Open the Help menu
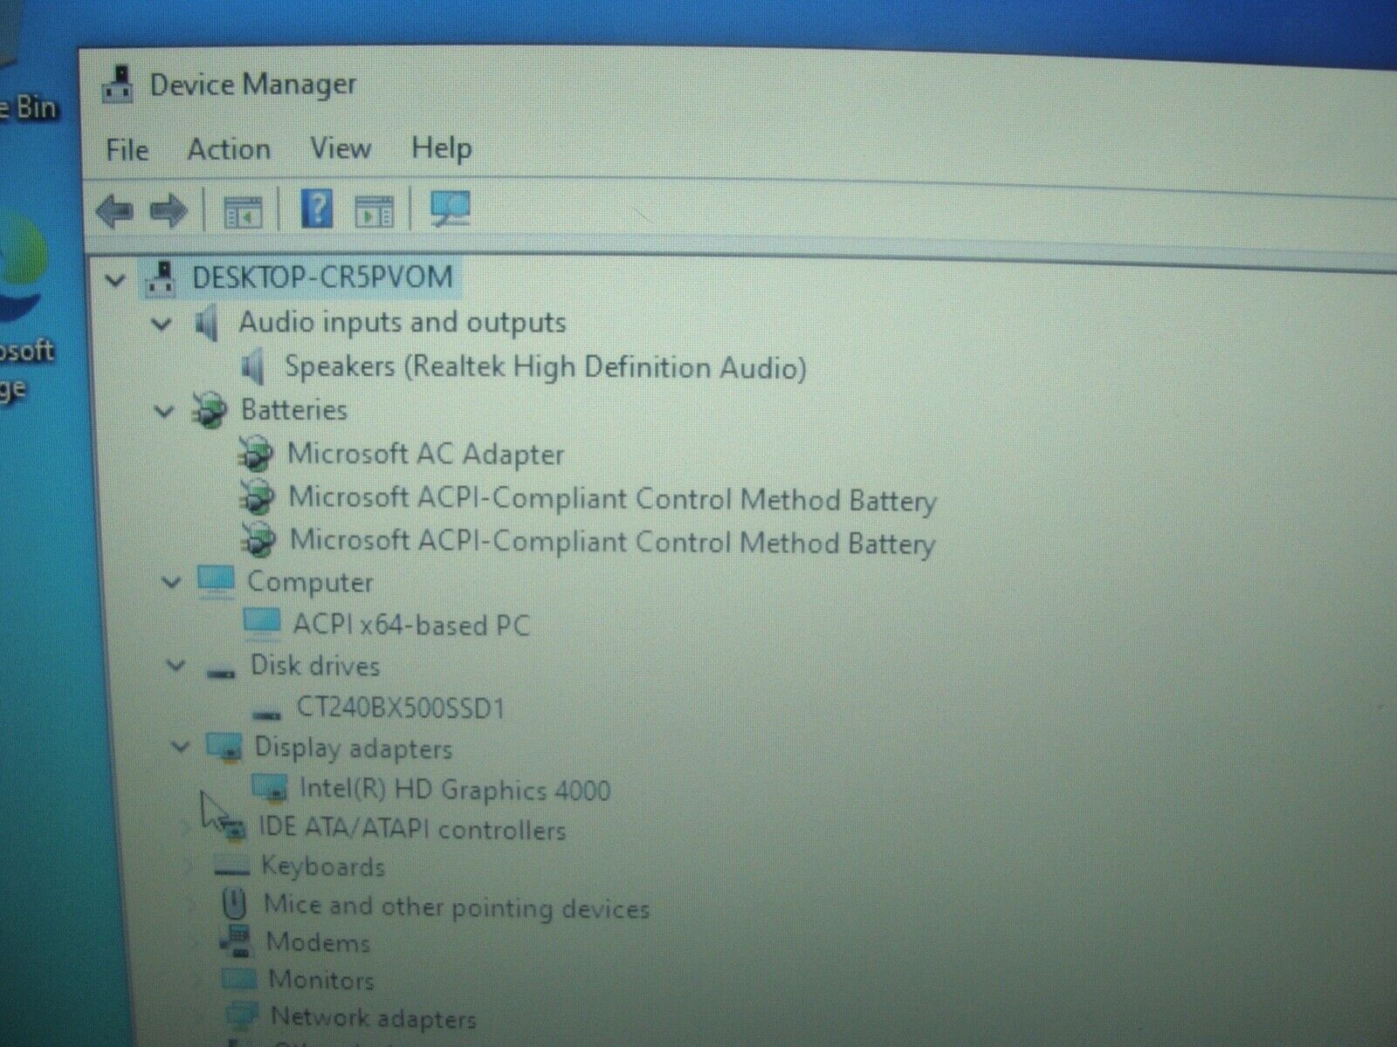 [442, 147]
